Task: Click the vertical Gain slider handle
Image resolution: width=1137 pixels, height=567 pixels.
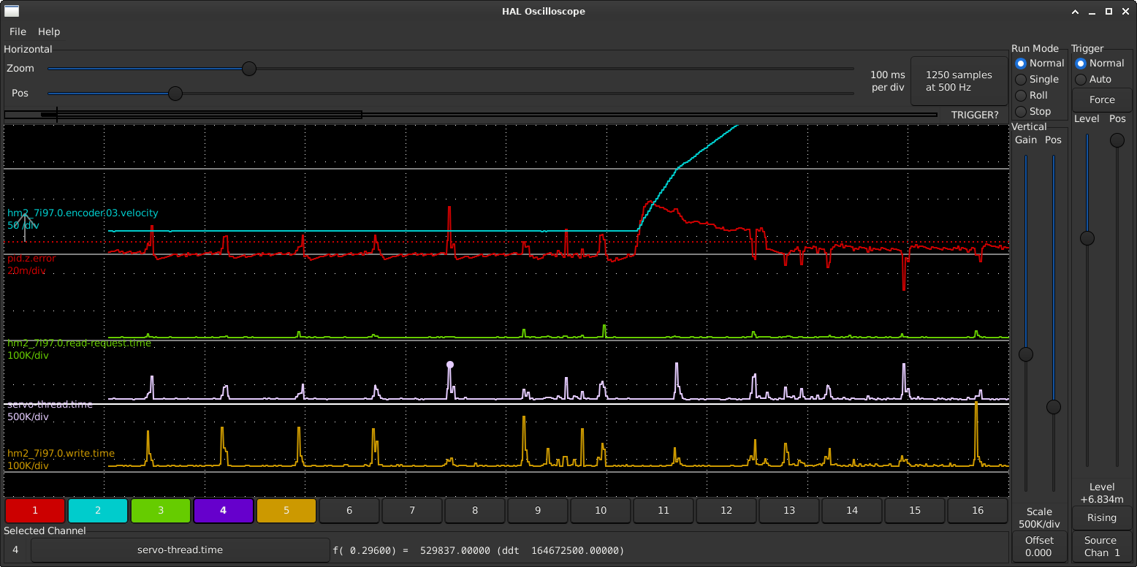Action: tap(1026, 354)
